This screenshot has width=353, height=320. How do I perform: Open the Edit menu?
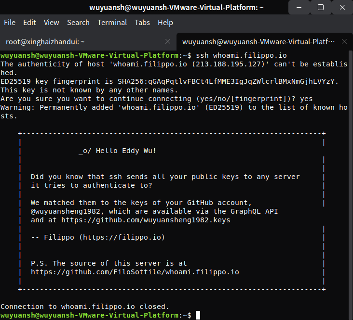29,23
